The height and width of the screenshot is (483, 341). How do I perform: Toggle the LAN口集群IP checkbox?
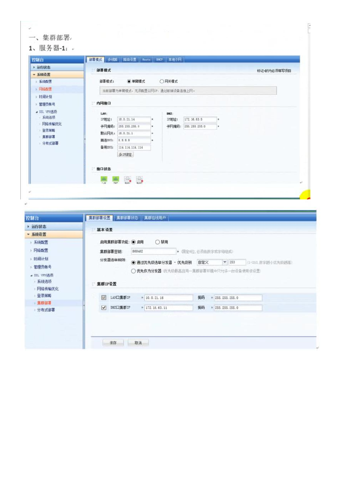tap(104, 297)
